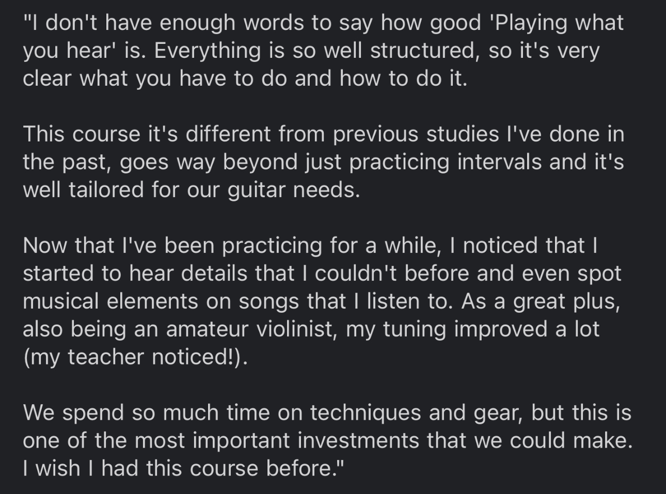Click the phrase "As a great plus"
This screenshot has width=666, height=494.
click(540, 301)
